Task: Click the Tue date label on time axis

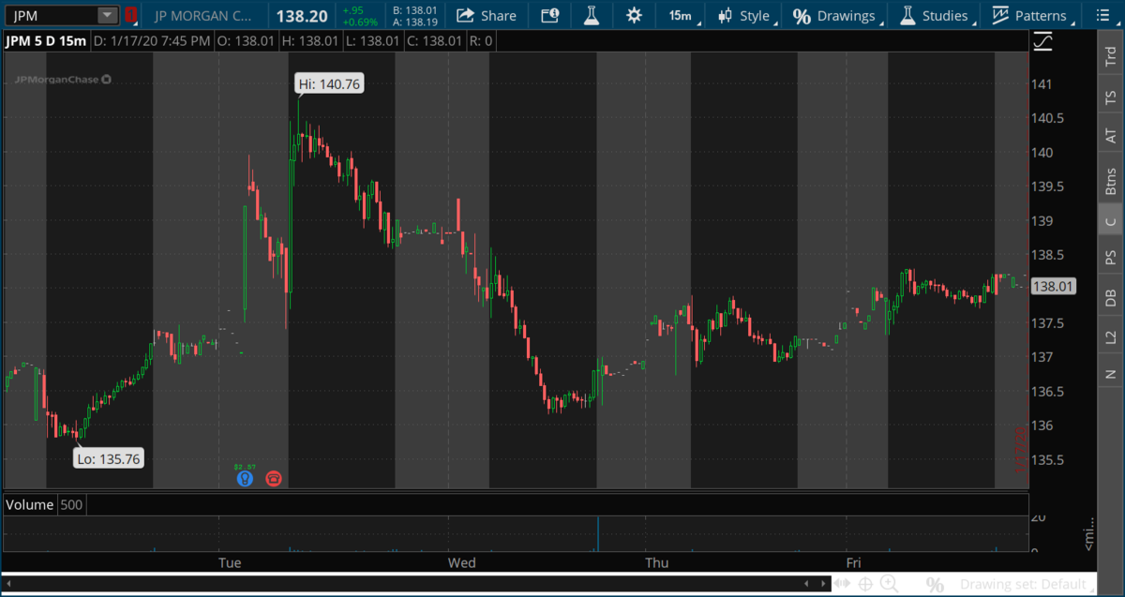Action: click(230, 562)
